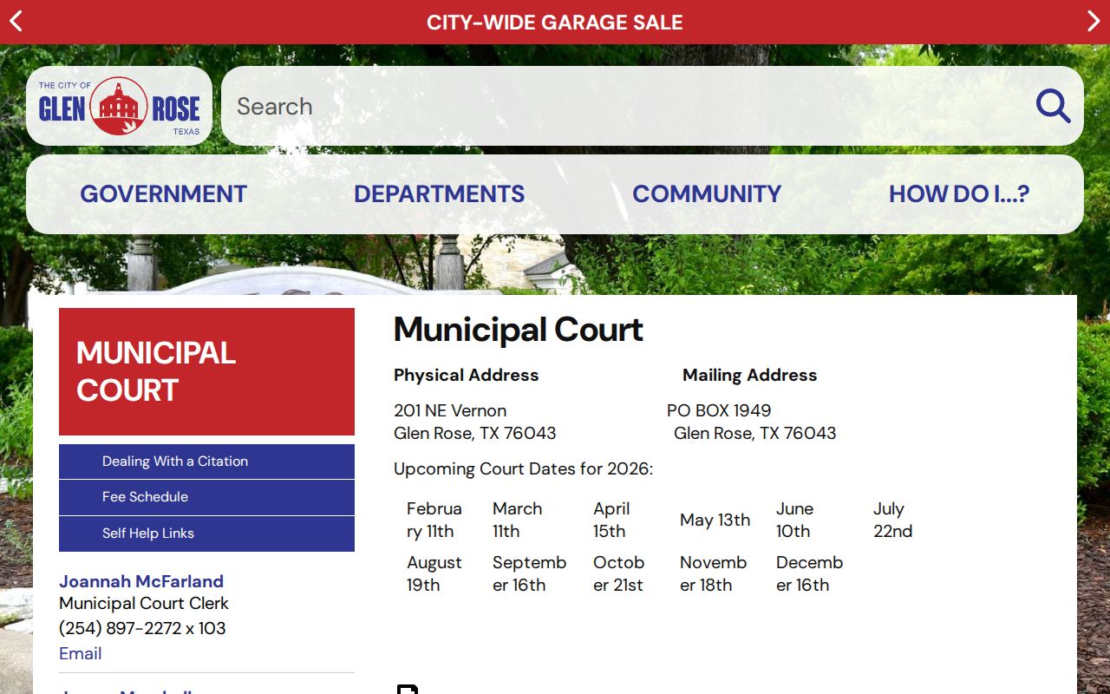Open the Community menu
Image resolution: width=1110 pixels, height=694 pixels.
coord(707,193)
